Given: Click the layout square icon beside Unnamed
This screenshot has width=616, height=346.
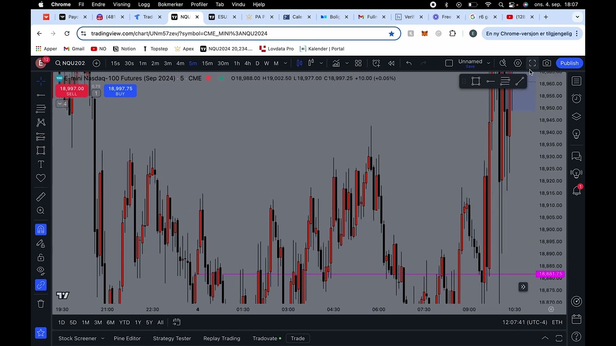Looking at the screenshot, I should click(449, 63).
